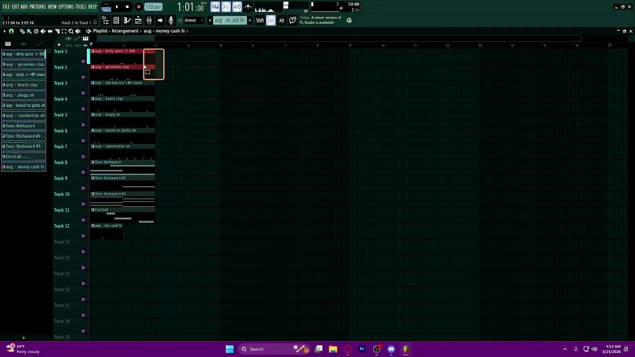Image resolution: width=635 pixels, height=357 pixels.
Task: Show audio clips tab in picker panel
Action: [23, 44]
